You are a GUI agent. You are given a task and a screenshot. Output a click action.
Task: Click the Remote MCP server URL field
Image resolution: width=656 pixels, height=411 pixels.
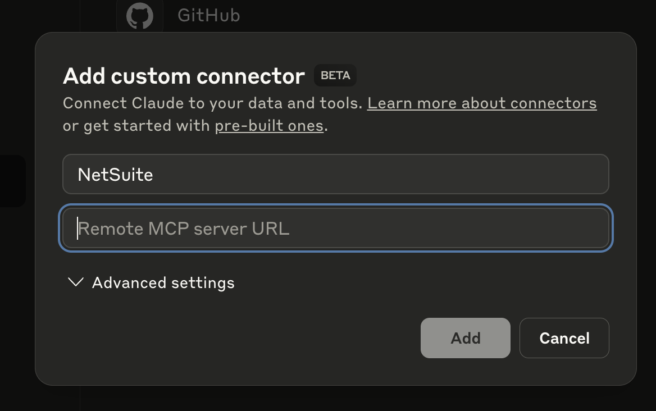pyautogui.click(x=336, y=228)
